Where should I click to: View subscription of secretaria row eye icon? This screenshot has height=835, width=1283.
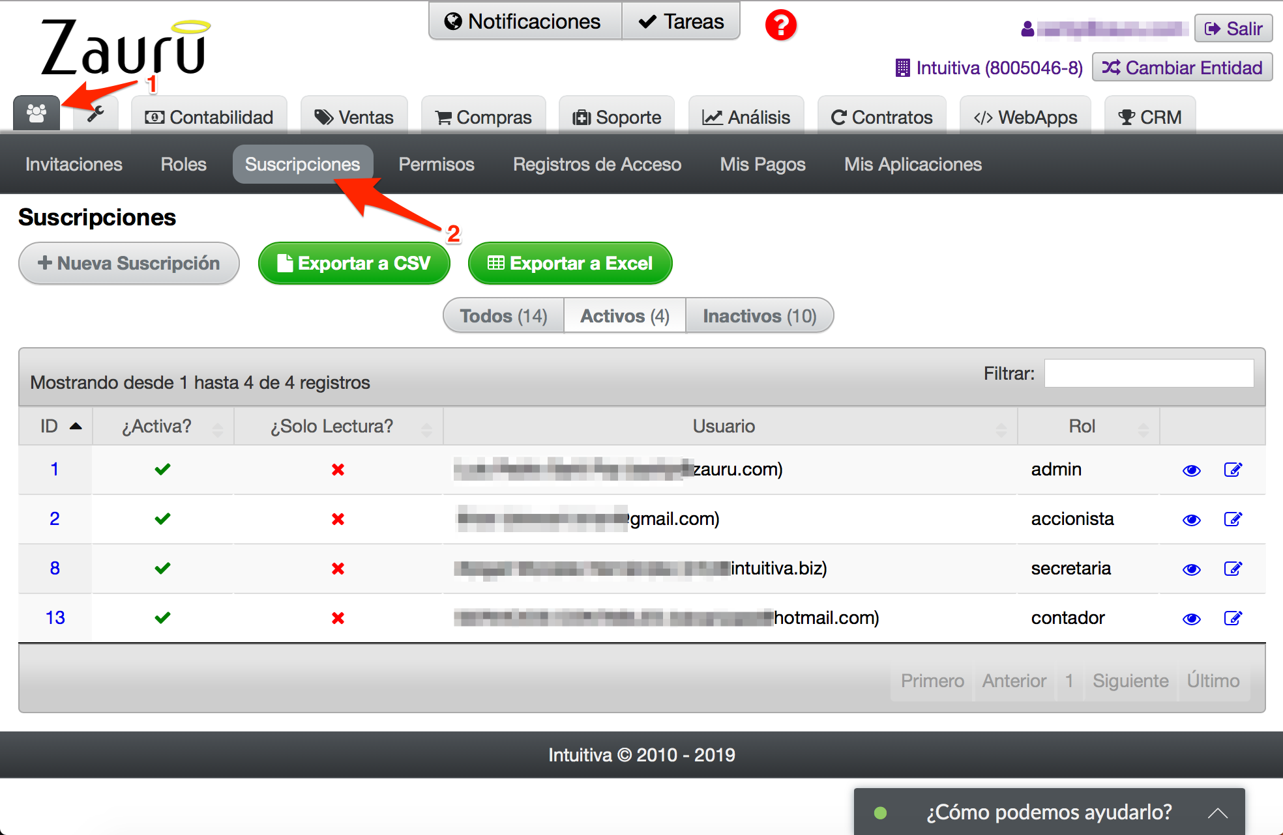[1192, 569]
